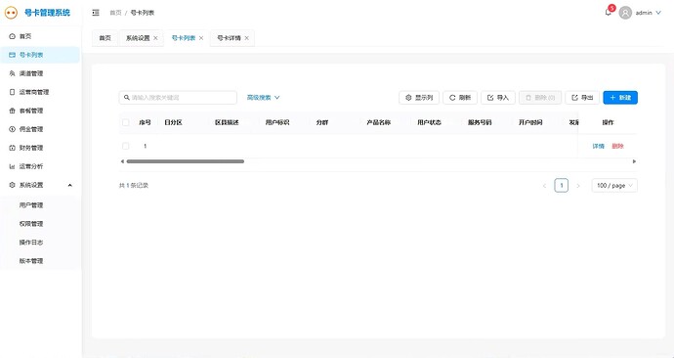Image resolution: width=674 pixels, height=358 pixels.
Task: Click the 序号 column header
Action: (x=145, y=122)
